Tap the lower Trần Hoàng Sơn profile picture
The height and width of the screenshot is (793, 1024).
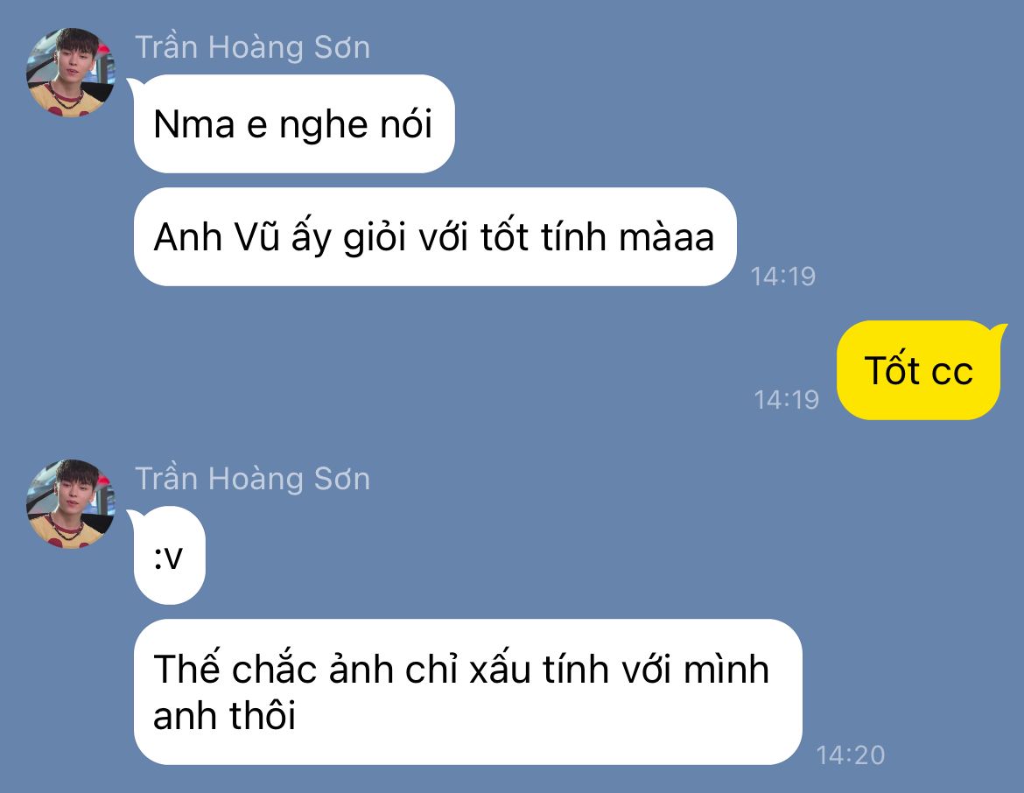(x=71, y=503)
